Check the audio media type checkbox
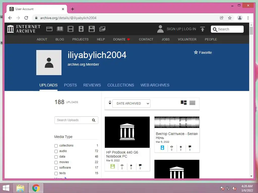The height and width of the screenshot is (193, 258). pos(56,151)
